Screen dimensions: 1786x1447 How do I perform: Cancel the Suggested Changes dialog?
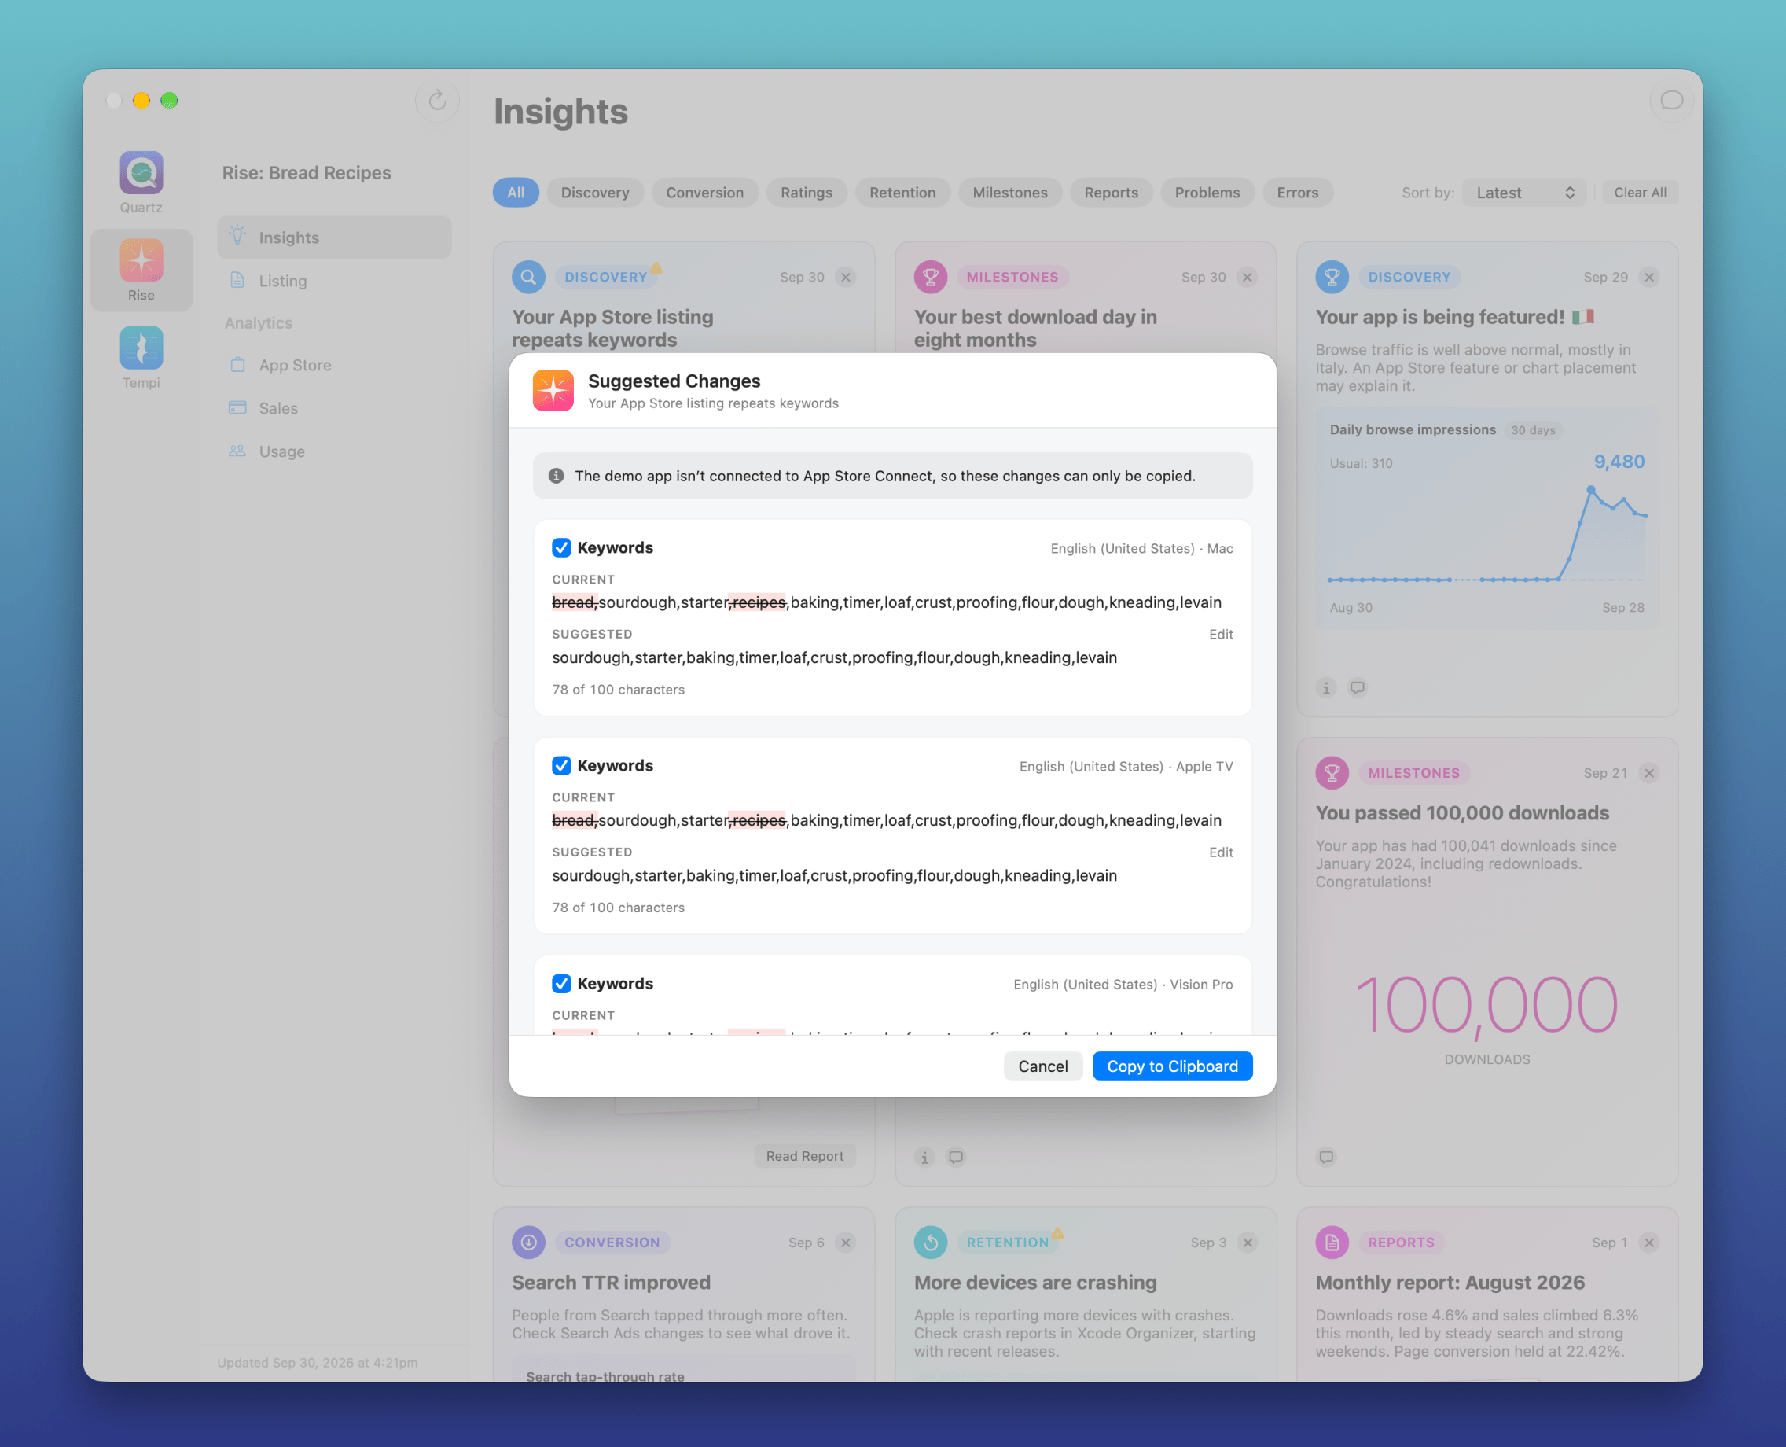pos(1043,1066)
